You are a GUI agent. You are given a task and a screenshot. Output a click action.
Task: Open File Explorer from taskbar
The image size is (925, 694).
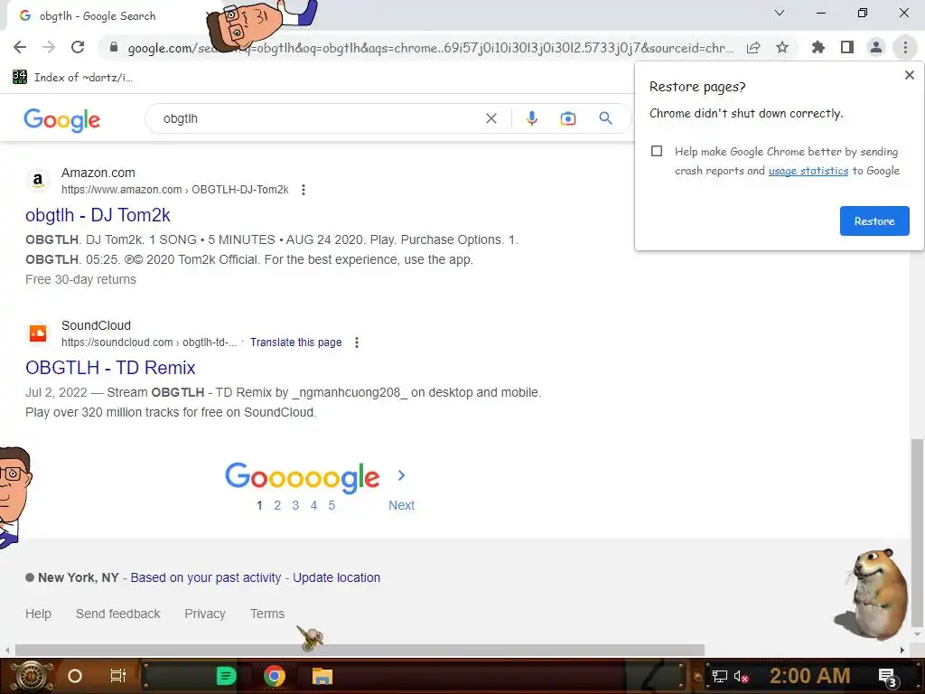click(x=322, y=676)
